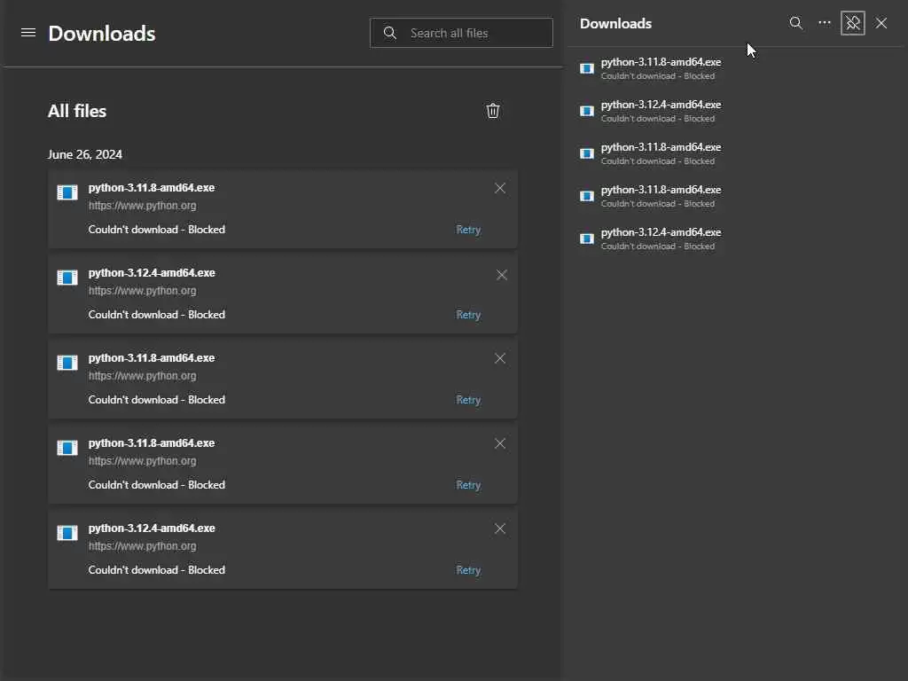Select first python-3.11.8-amd64.exe in flyout list
Image resolution: width=908 pixels, height=681 pixels.
point(661,63)
